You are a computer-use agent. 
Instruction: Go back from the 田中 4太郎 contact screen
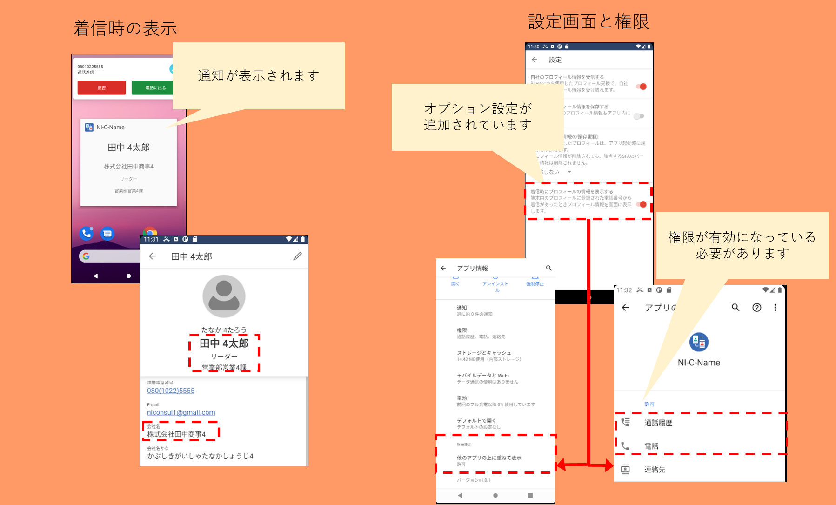pyautogui.click(x=152, y=256)
